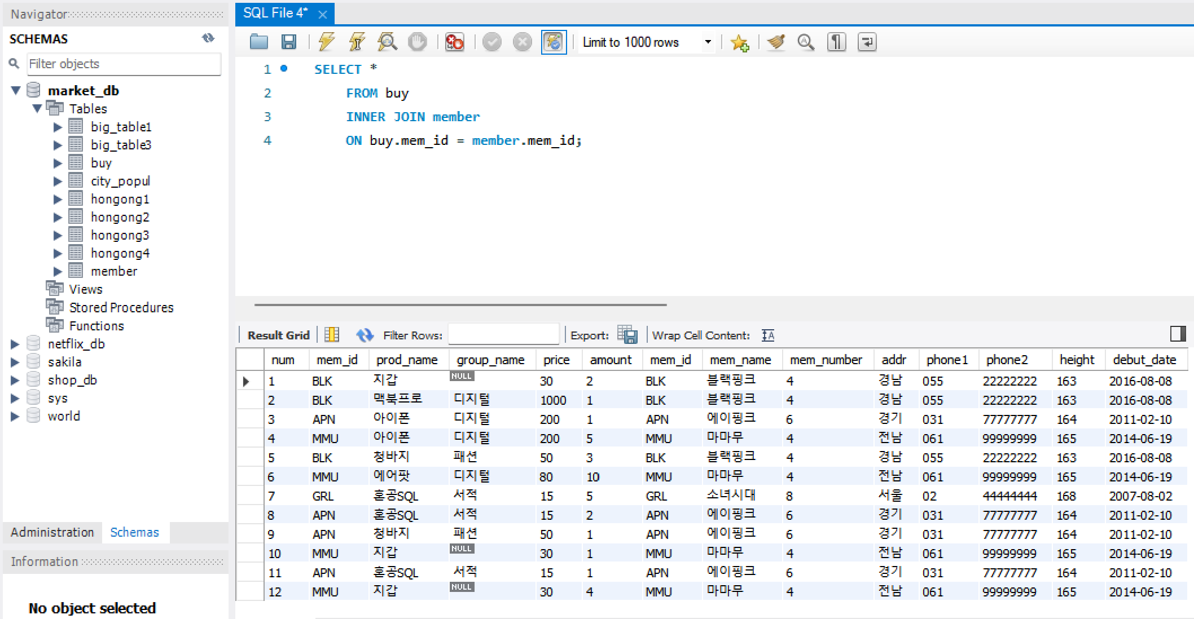Click the Stop execution hand icon

click(418, 42)
